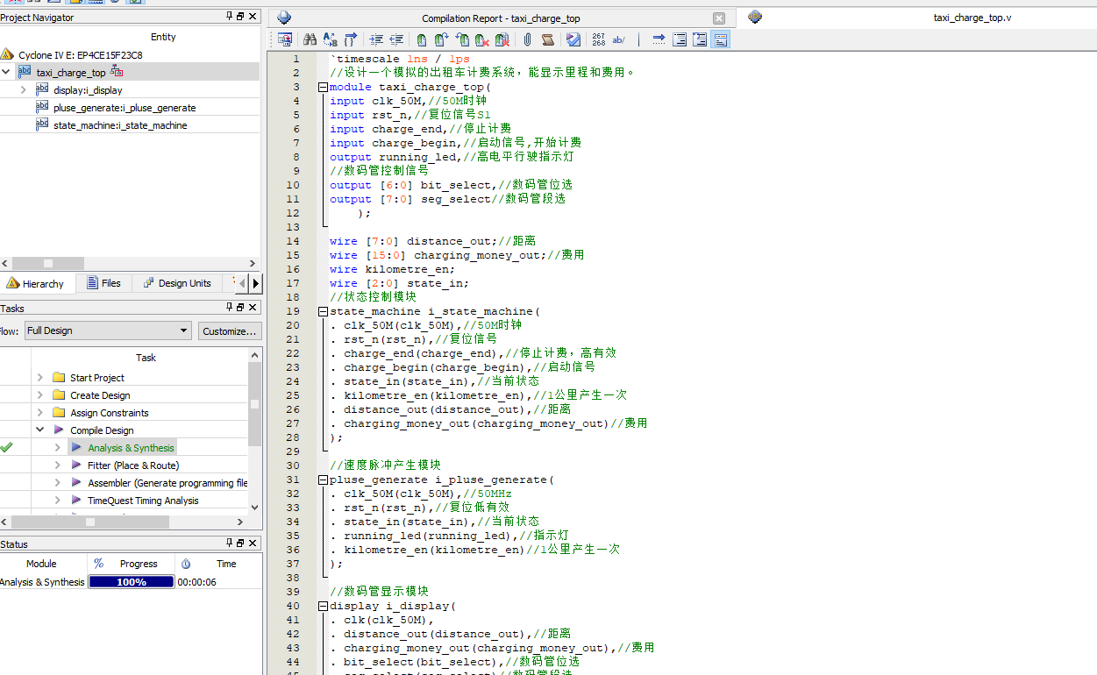Switch to the Design Units tab

[x=176, y=283]
